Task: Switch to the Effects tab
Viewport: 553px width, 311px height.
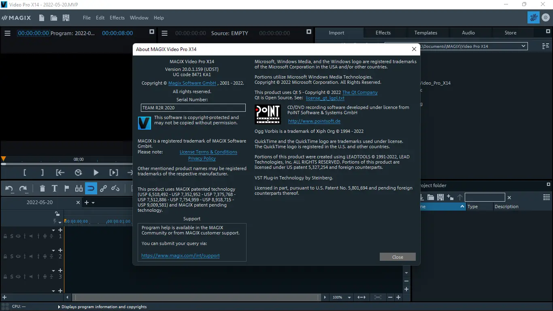Action: click(x=383, y=33)
